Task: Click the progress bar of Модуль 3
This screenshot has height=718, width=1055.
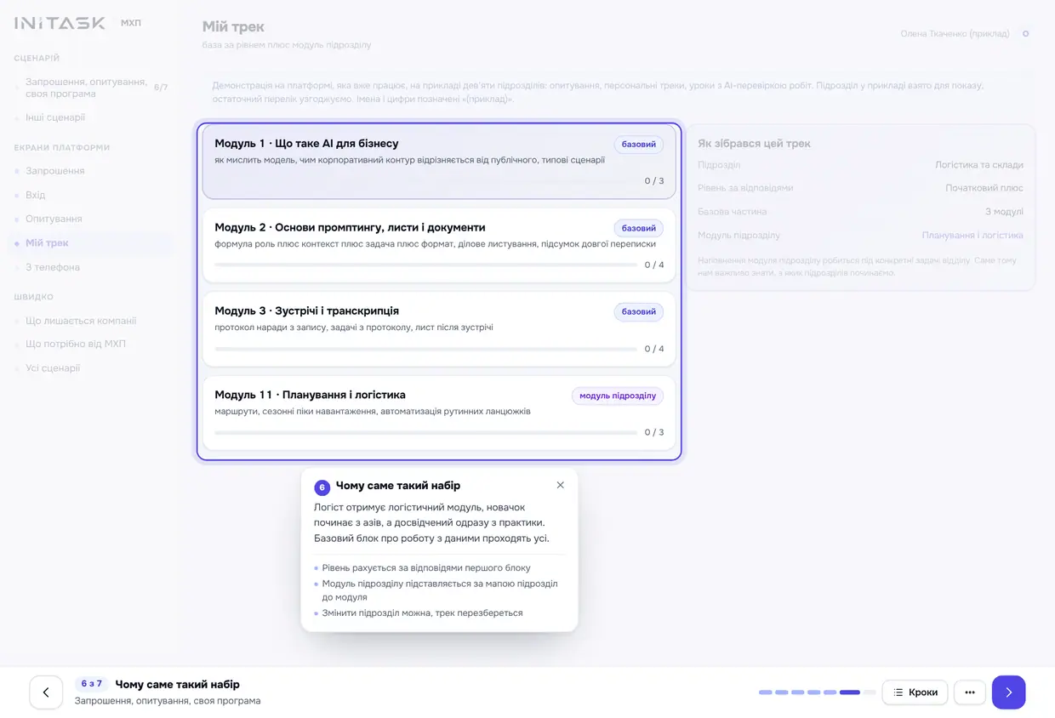Action: (425, 349)
